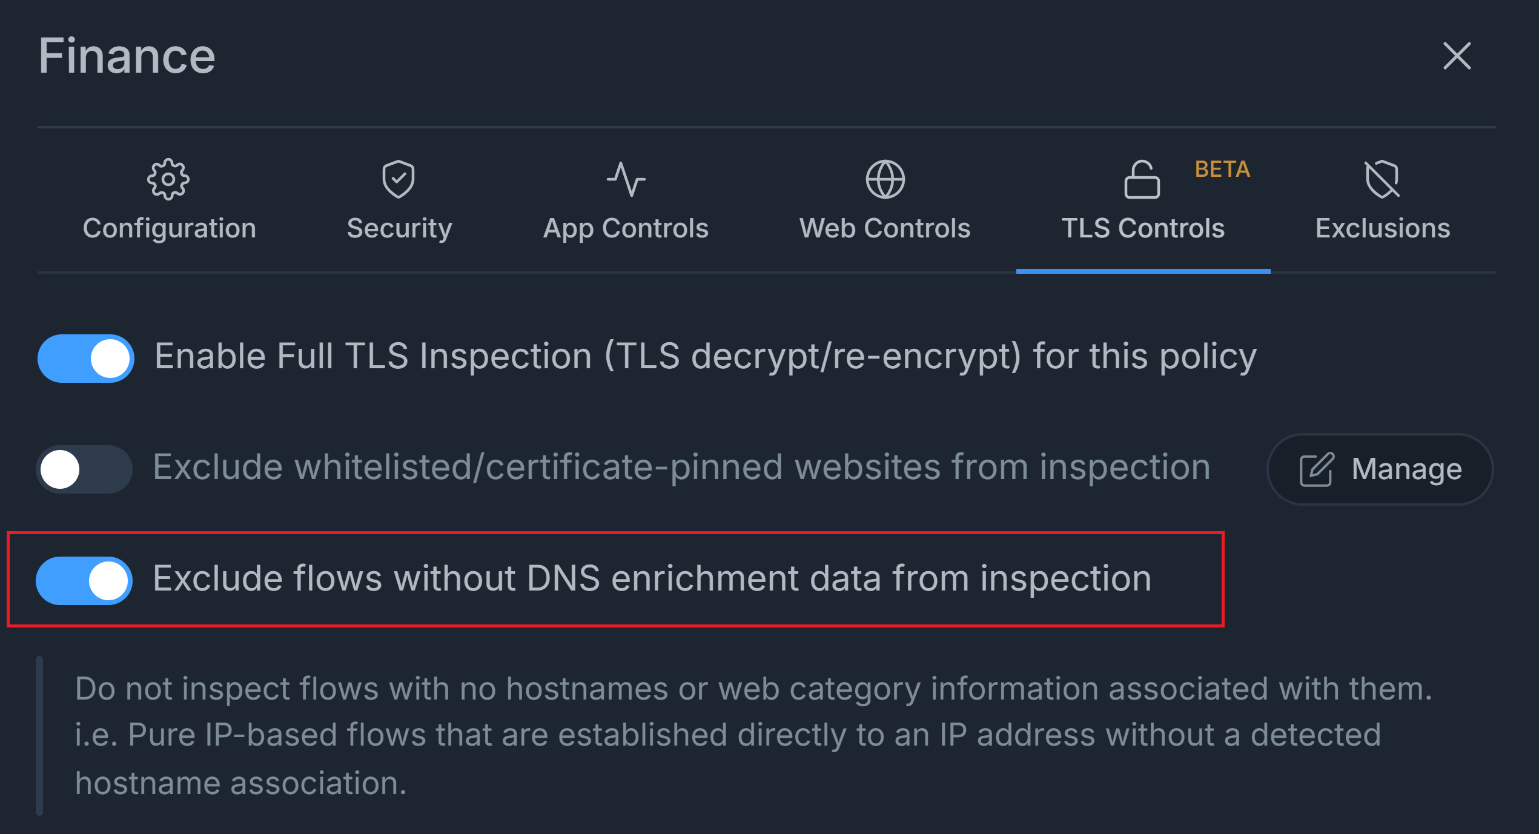Enable exclude whitelisted/certificate-pinned websites toggle
The height and width of the screenshot is (834, 1539).
(85, 469)
